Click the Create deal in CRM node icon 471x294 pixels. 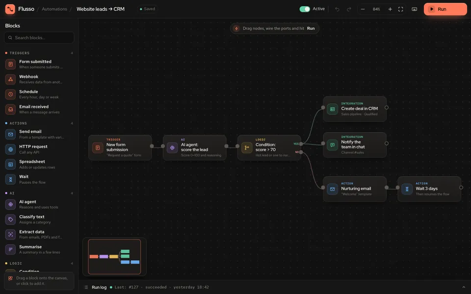[332, 109]
